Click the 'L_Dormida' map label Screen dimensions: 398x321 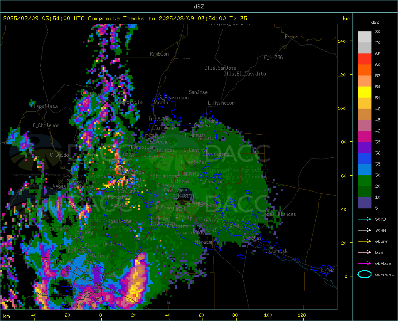276,251
